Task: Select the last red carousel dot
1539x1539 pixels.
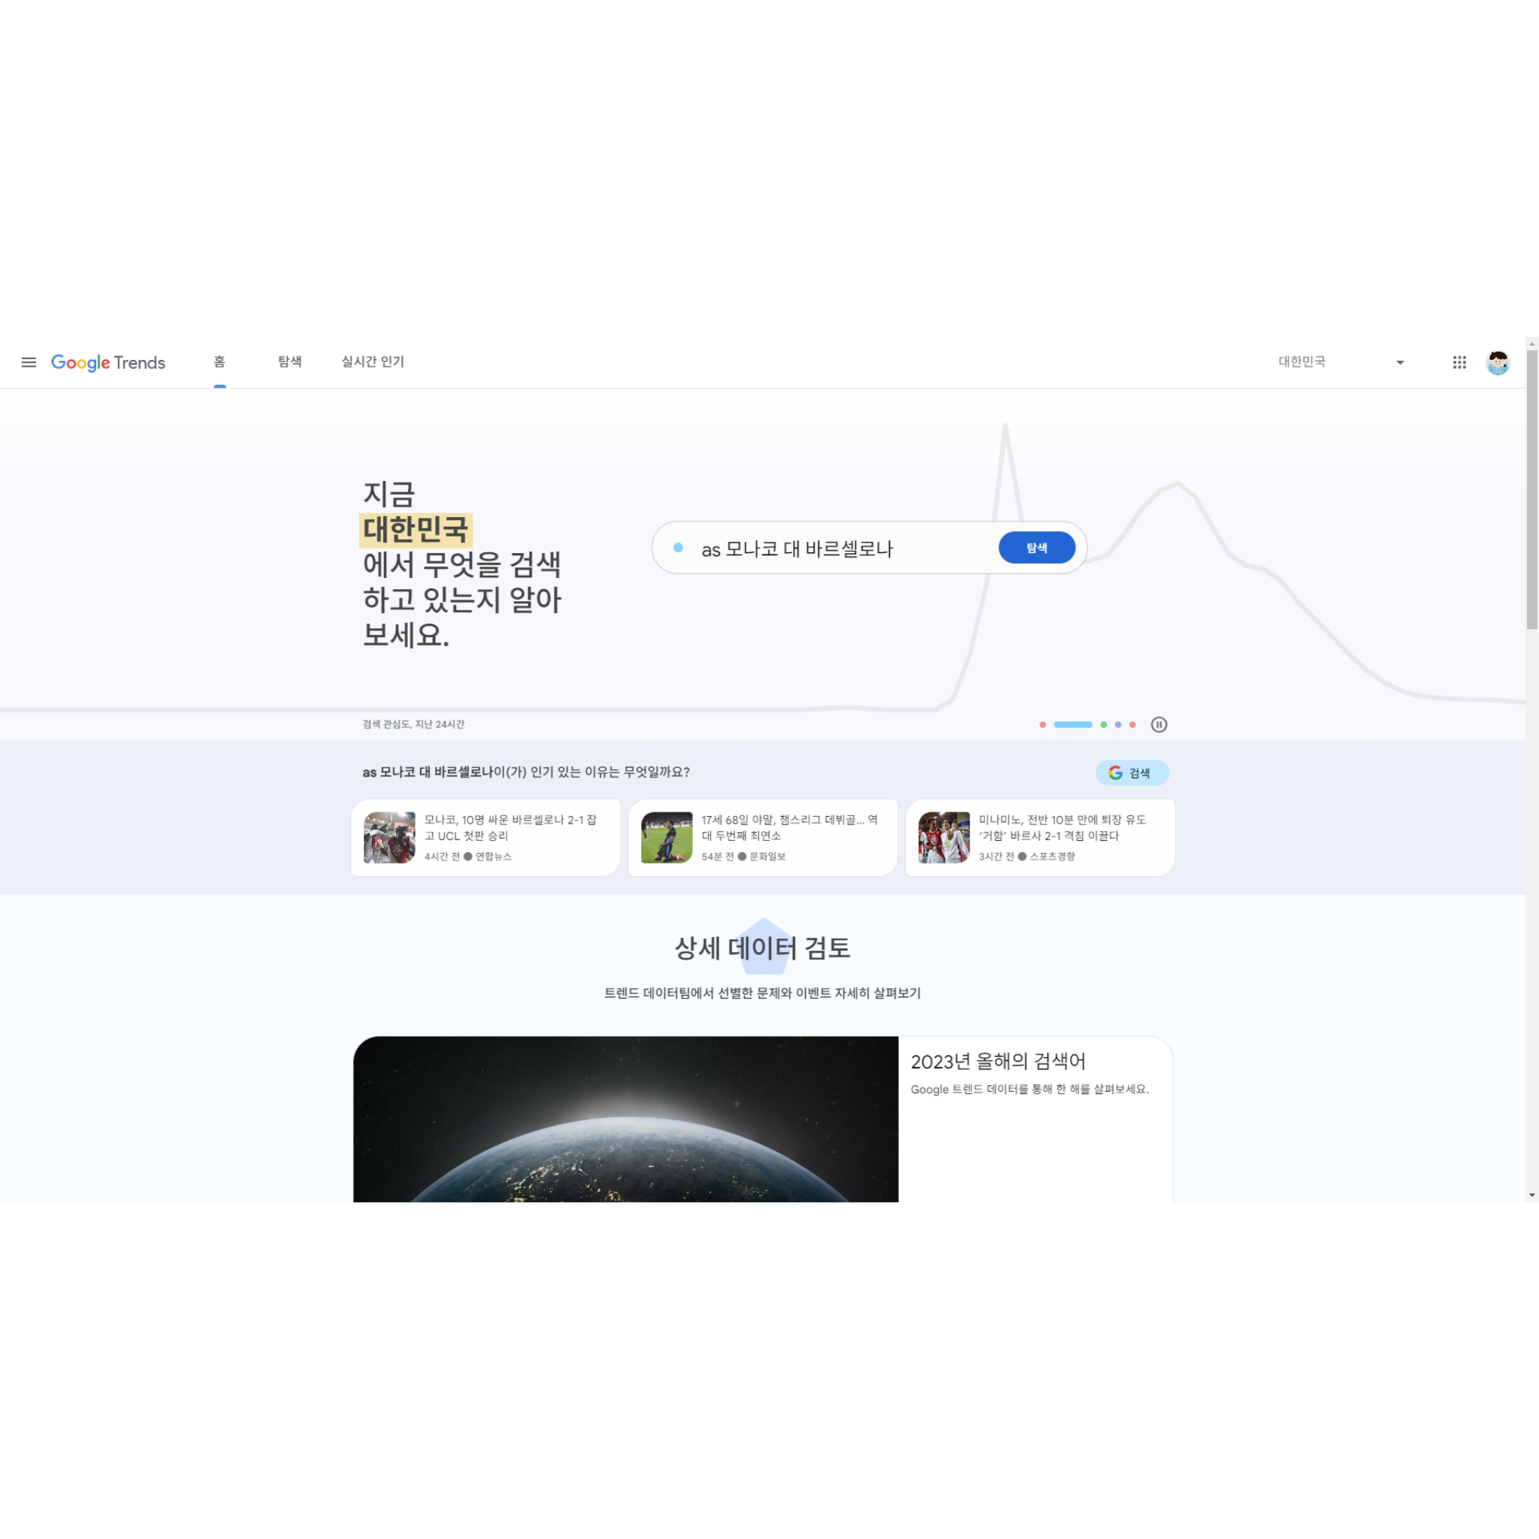Action: point(1132,724)
